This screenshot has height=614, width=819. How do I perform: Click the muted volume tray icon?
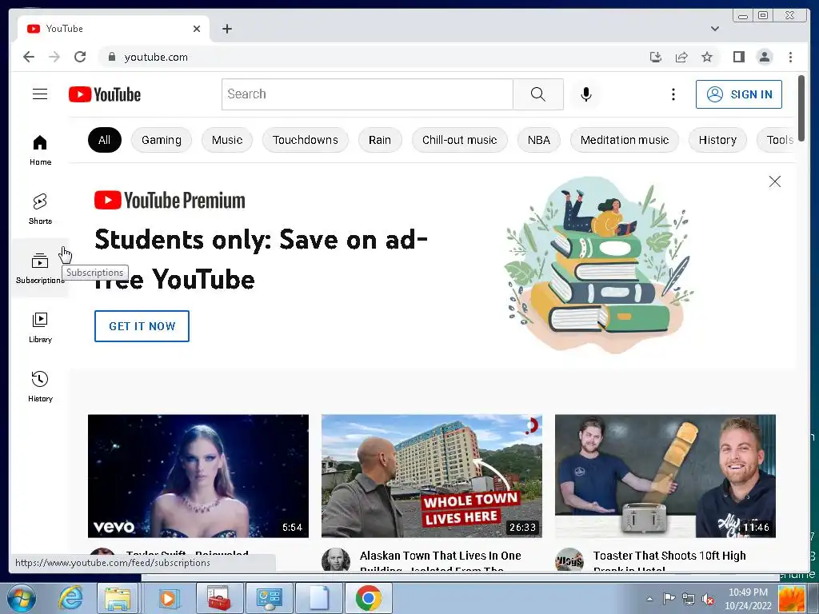click(708, 599)
